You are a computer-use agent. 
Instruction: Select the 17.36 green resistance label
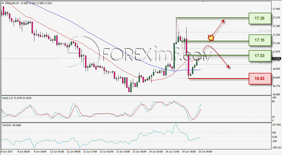tap(260, 18)
